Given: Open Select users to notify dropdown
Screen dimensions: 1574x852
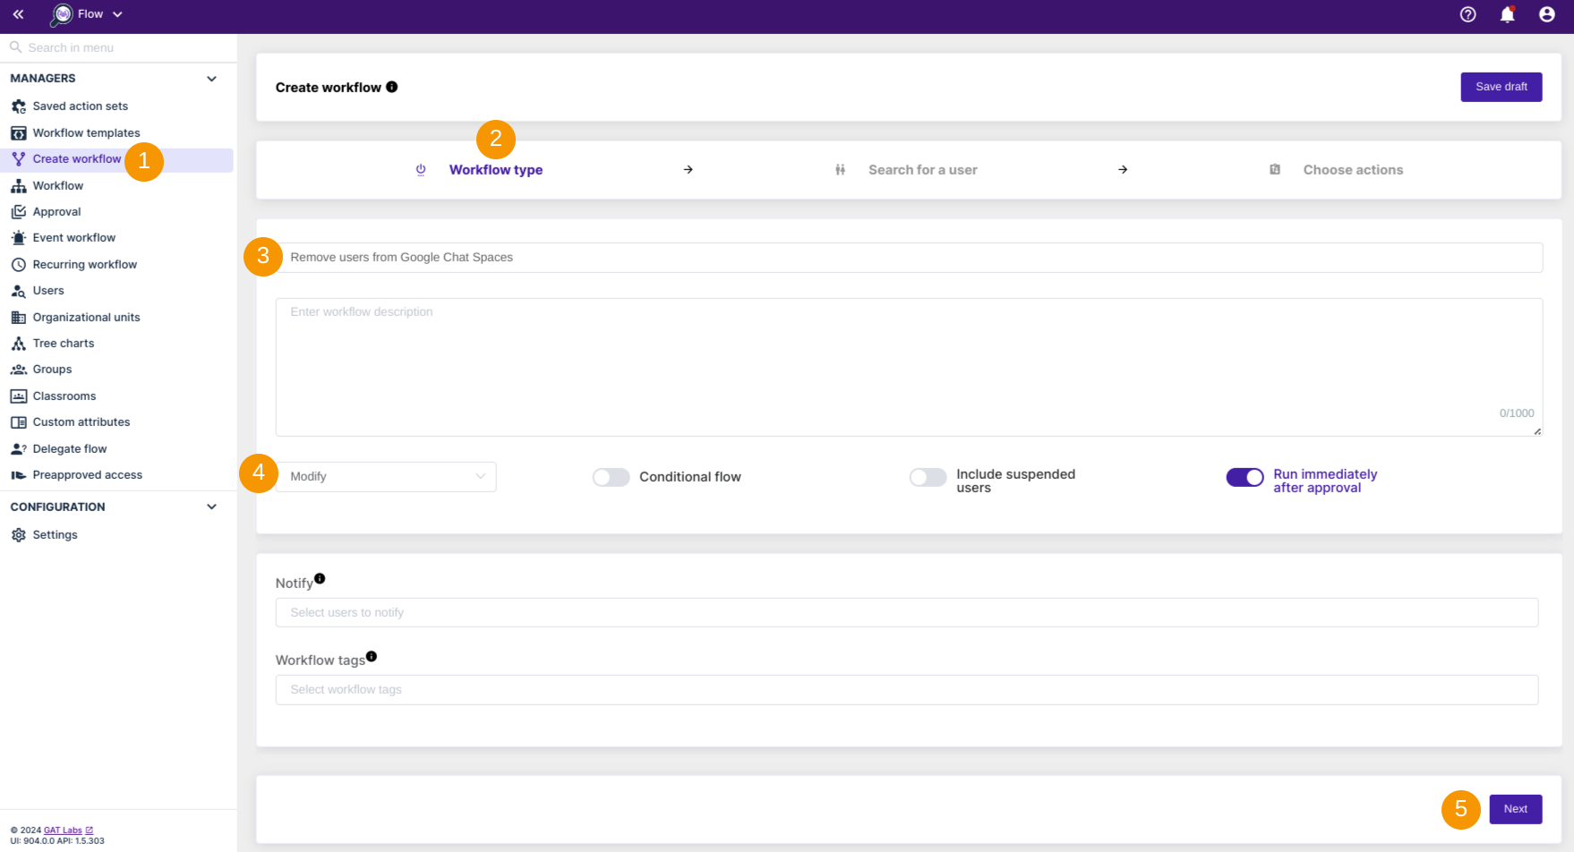Looking at the screenshot, I should tap(907, 613).
